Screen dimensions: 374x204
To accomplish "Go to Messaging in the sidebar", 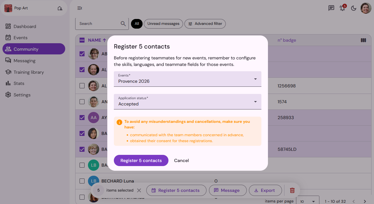I will point(24,61).
